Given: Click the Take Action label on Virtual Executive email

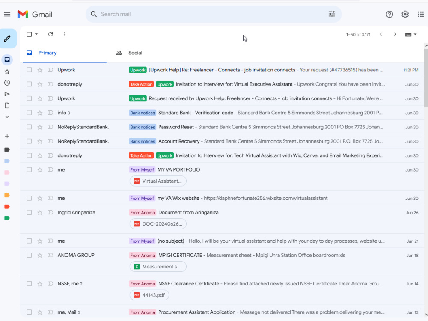Looking at the screenshot, I should point(141,84).
